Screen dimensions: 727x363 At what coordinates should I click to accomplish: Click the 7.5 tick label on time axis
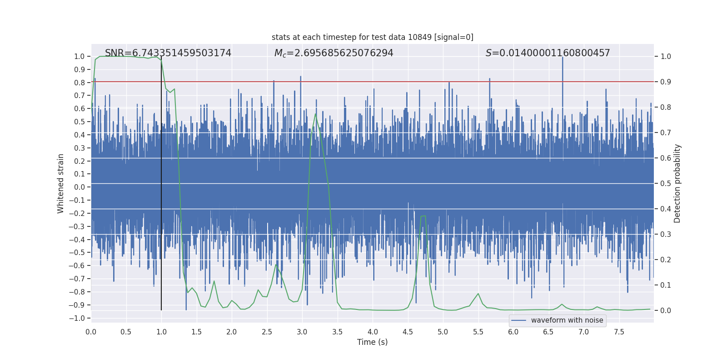pos(619,332)
